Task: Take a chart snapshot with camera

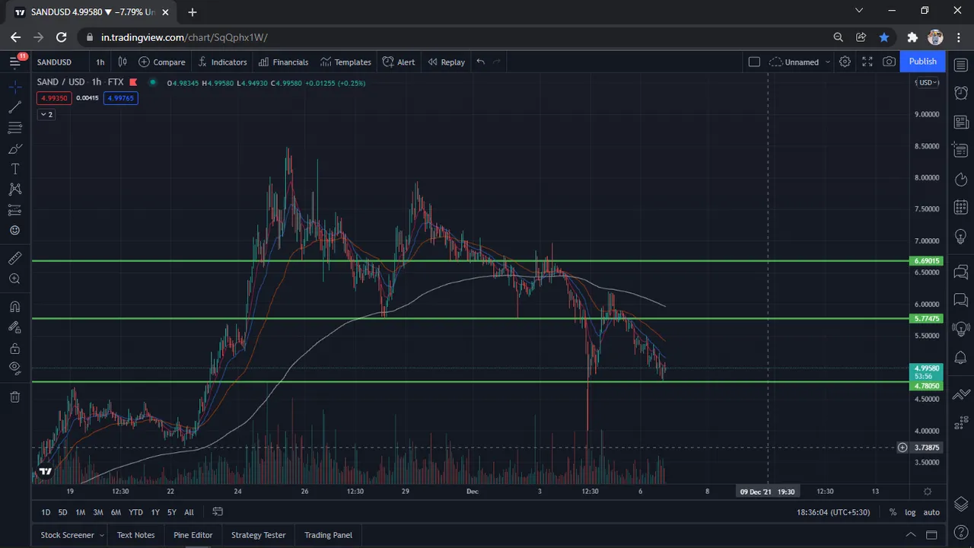Action: click(x=889, y=62)
